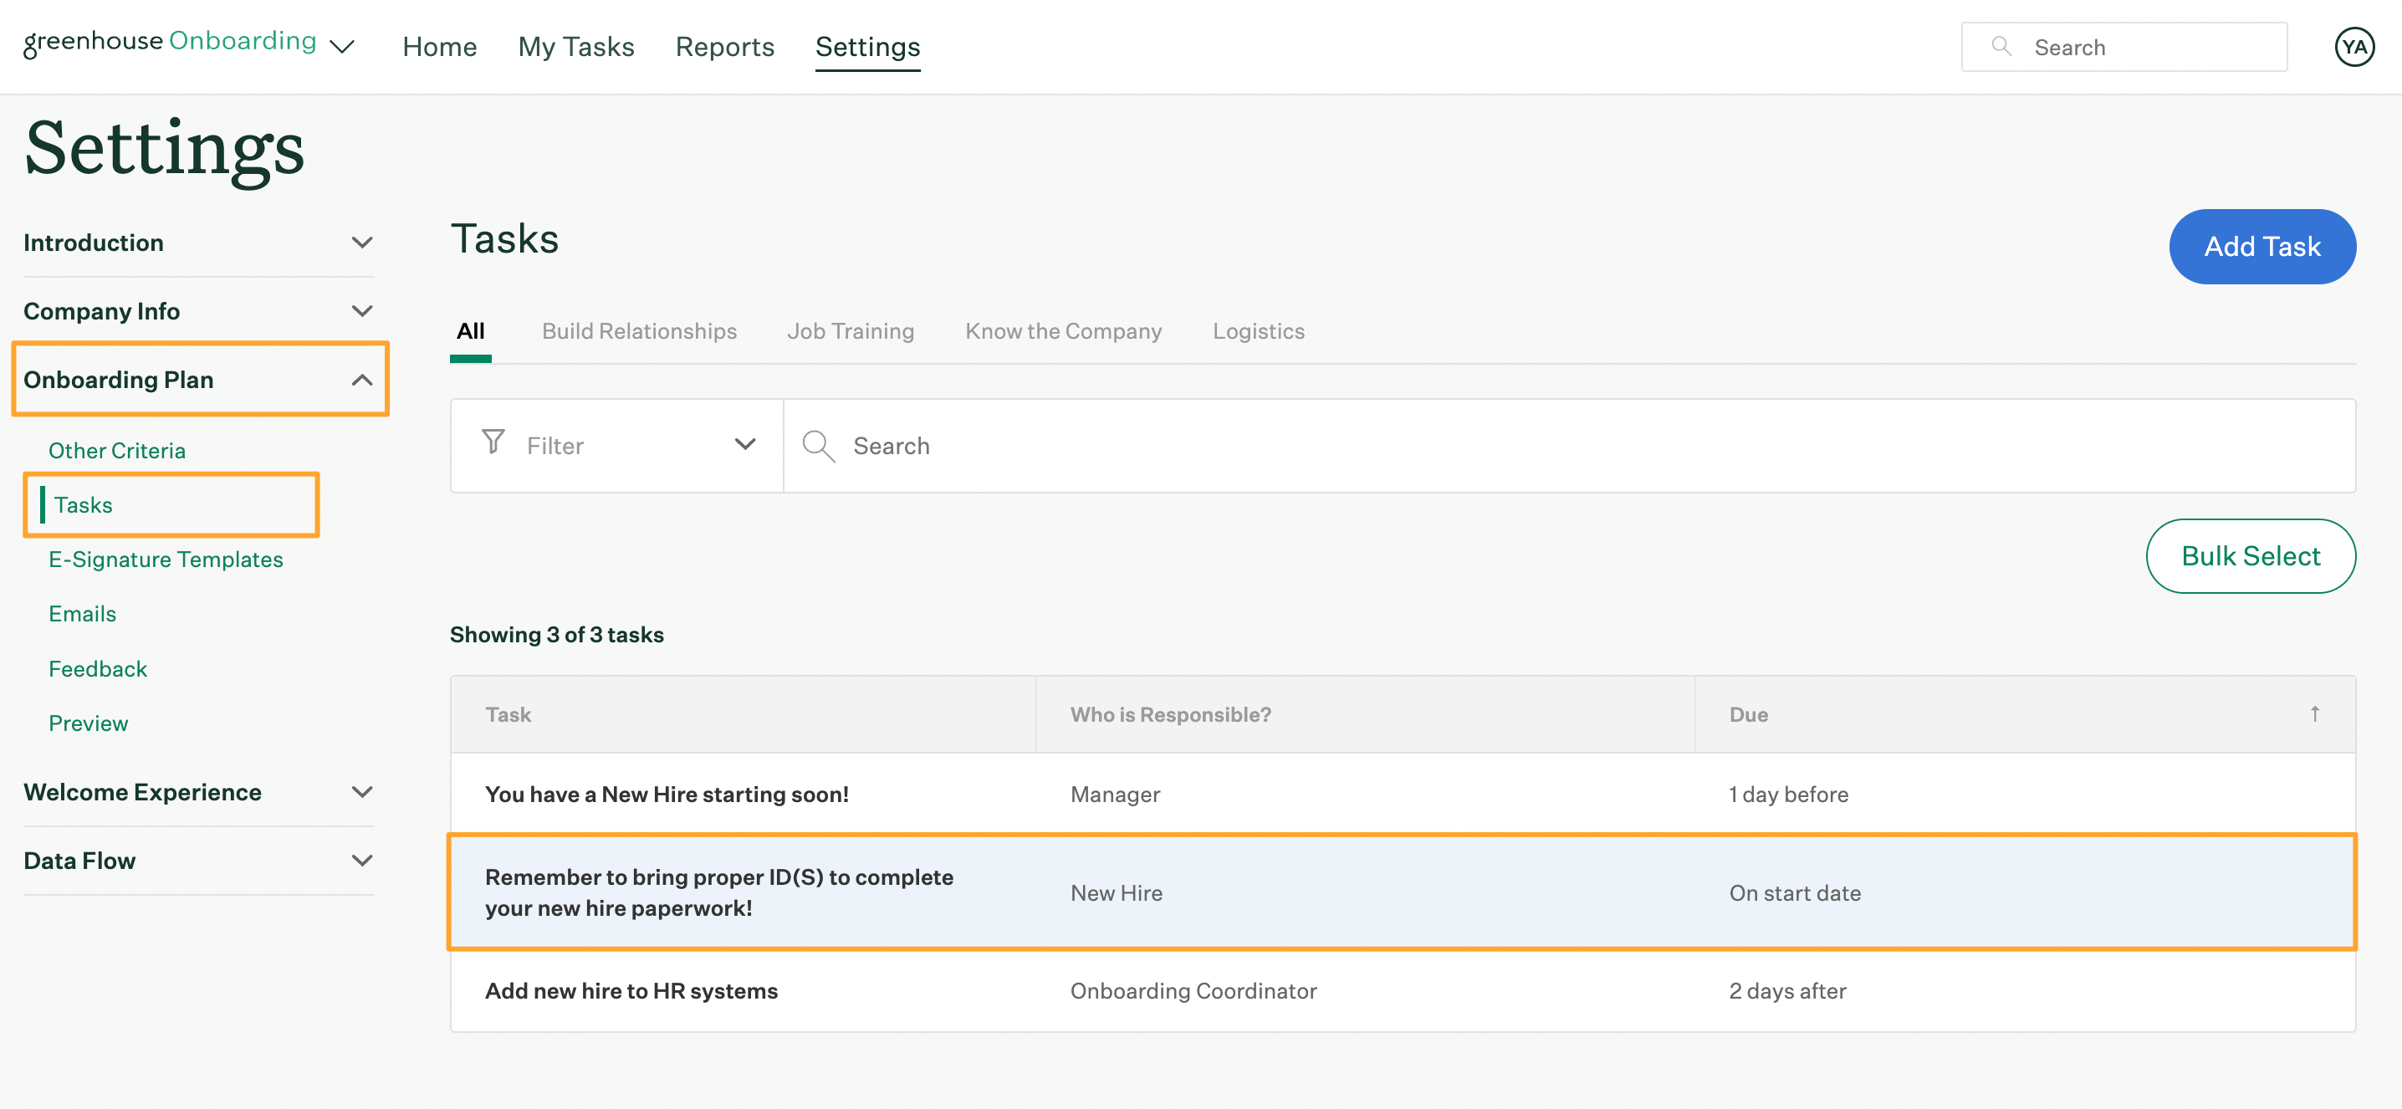The width and height of the screenshot is (2402, 1109).
Task: Navigate to E-Signature Templates settings
Action: point(166,558)
